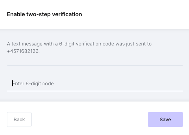Go back using the Back button

[19, 119]
